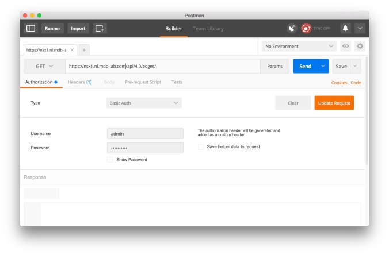Open the GET method dropdown
This screenshot has height=255, width=389.
[44, 66]
